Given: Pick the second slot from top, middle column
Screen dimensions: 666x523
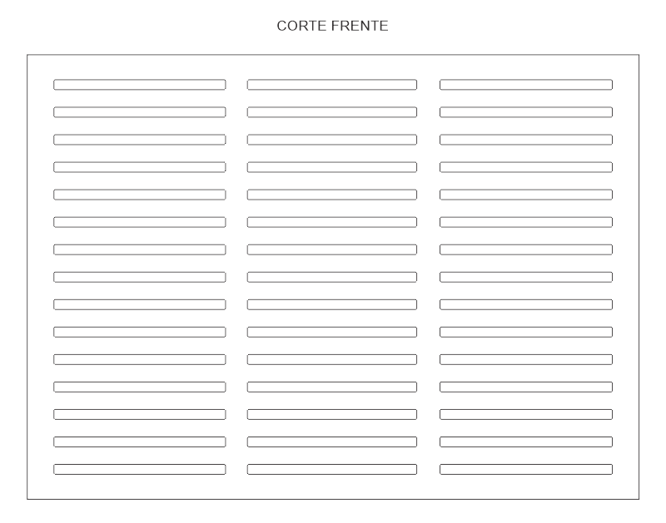Looking at the screenshot, I should [332, 111].
